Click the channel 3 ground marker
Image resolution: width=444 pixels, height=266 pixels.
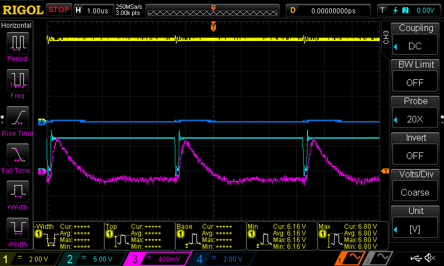click(x=42, y=172)
